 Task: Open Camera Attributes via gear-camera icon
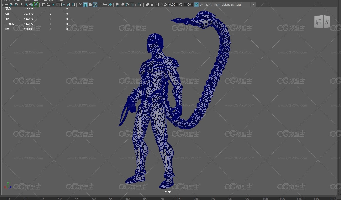click(16, 5)
